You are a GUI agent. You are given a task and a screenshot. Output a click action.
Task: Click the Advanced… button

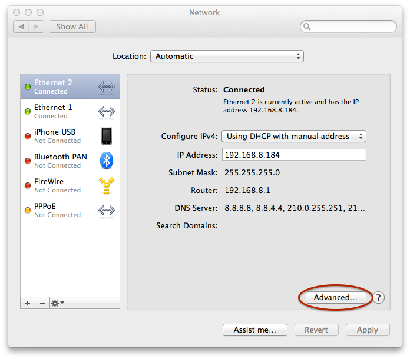click(x=336, y=298)
